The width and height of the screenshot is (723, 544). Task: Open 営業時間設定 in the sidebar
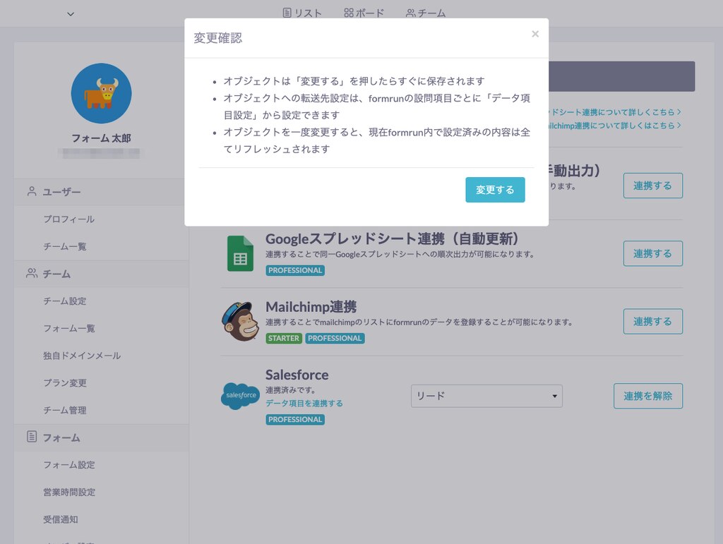[x=68, y=492]
